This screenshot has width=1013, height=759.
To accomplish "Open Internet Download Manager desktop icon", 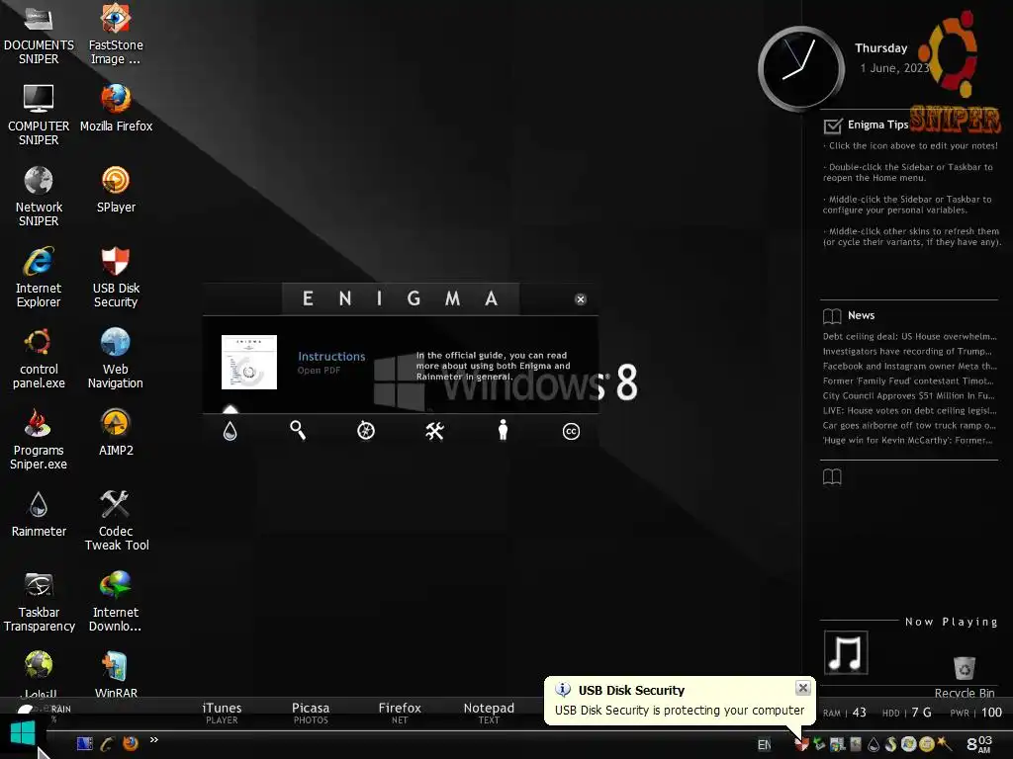I will 116,602.
